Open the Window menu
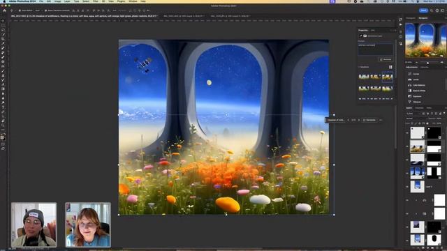Screen dimensions: 447x251 pyautogui.click(x=133, y=1)
